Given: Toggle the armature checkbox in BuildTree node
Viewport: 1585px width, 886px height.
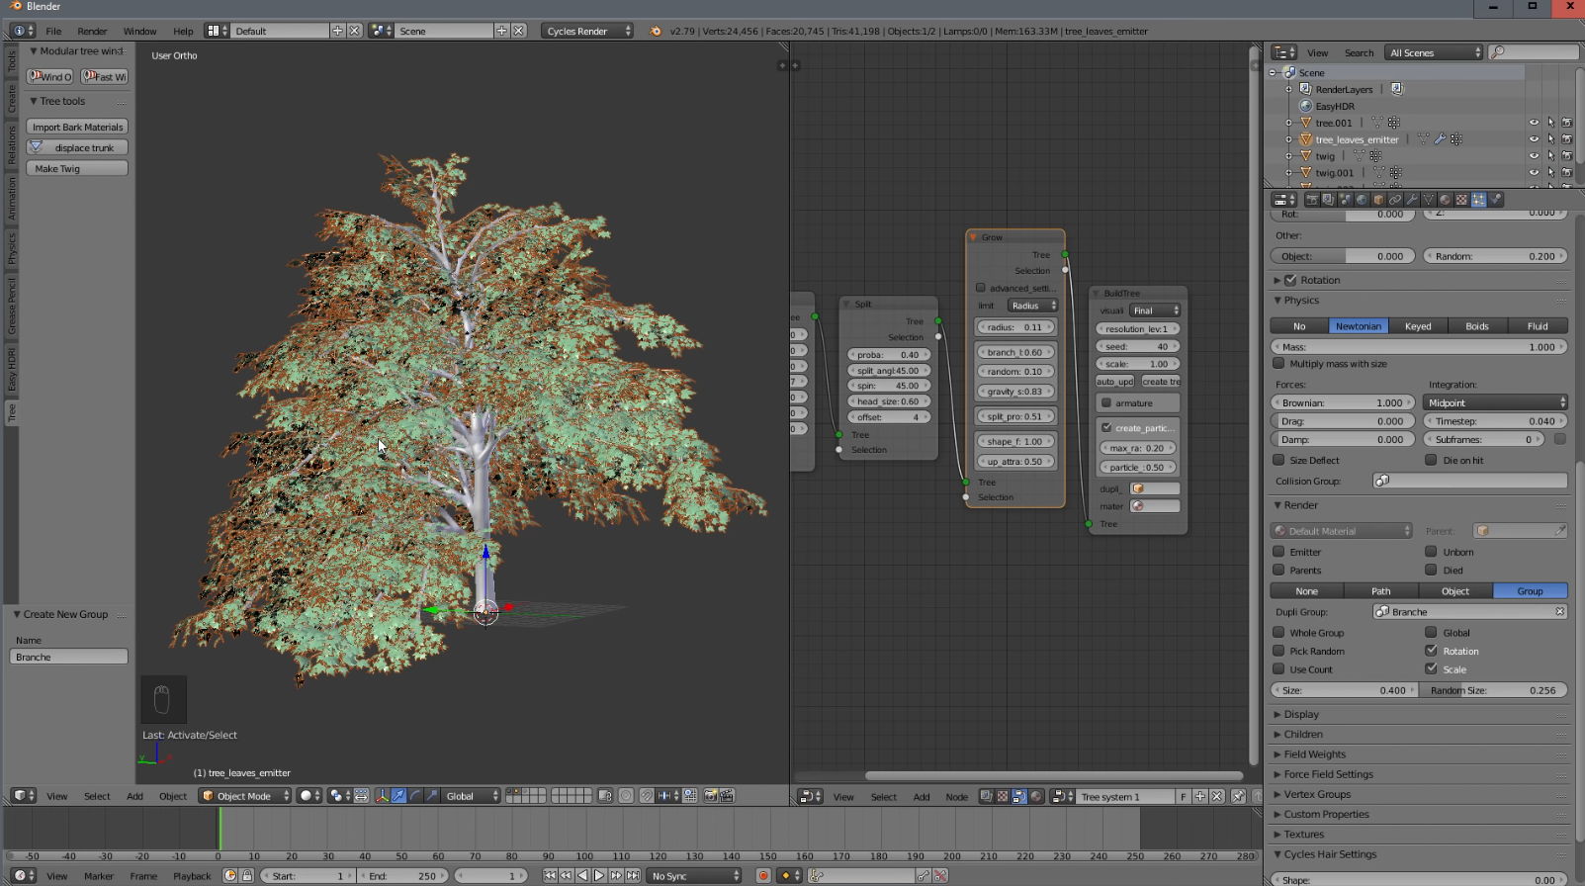Looking at the screenshot, I should tap(1106, 403).
